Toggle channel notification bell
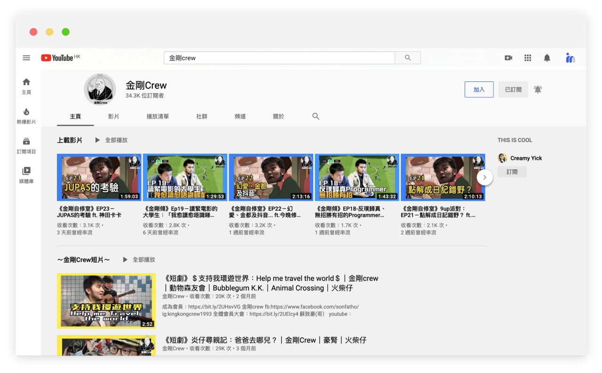 click(x=538, y=89)
